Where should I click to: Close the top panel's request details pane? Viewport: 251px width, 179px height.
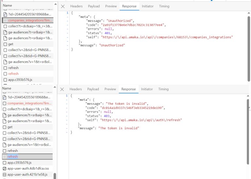[x=63, y=7]
